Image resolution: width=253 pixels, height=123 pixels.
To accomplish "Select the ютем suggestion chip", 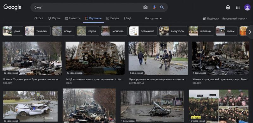I will (x=227, y=31).
